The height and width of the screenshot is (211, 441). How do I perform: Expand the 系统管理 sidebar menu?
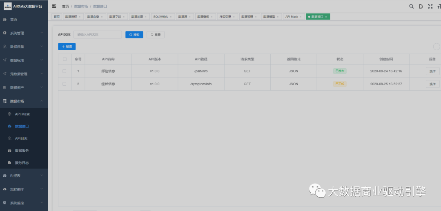[x=24, y=33]
